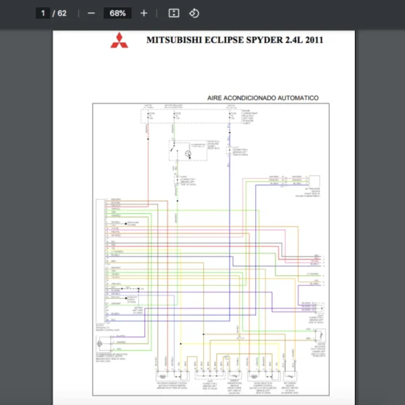Click the Aire Acondicionado Automatico heading
The width and height of the screenshot is (405, 405).
[x=263, y=98]
